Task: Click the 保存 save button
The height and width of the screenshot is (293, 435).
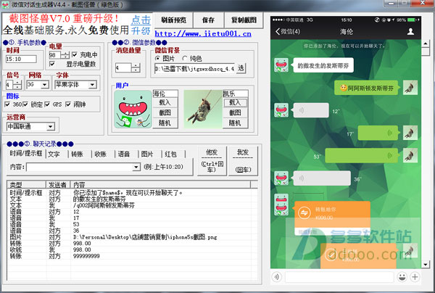Action: (x=208, y=20)
